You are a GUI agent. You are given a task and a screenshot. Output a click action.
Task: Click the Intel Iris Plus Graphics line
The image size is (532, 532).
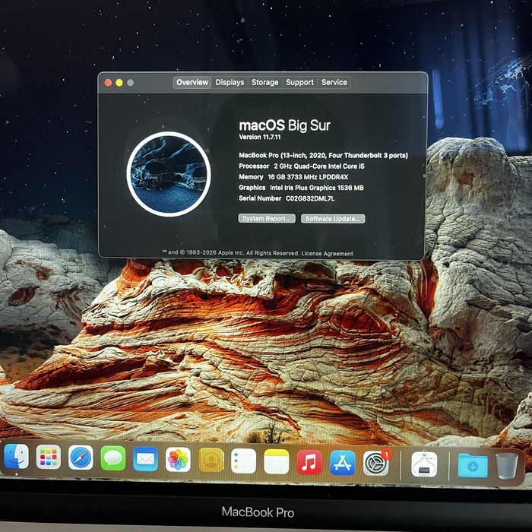point(301,188)
